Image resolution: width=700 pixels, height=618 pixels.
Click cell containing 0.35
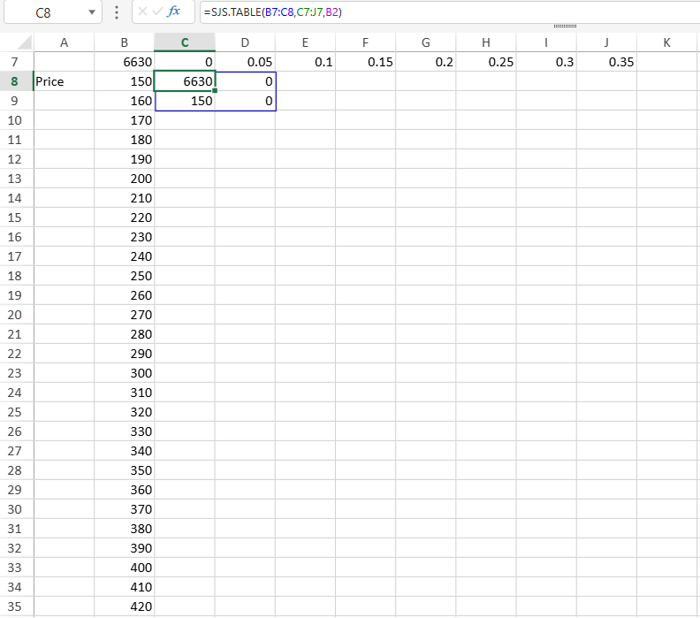pyautogui.click(x=606, y=62)
